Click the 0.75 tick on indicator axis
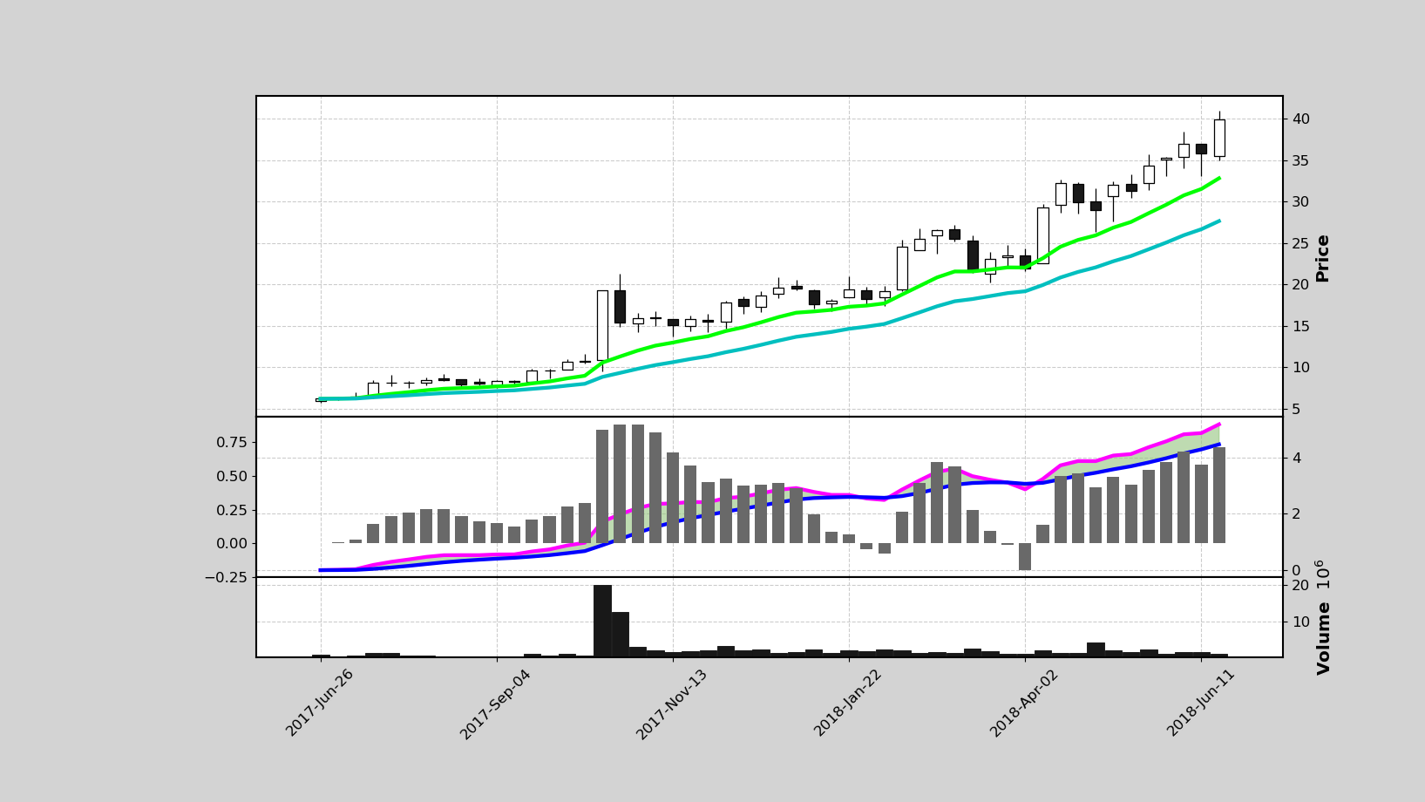Image resolution: width=1425 pixels, height=802 pixels. coord(232,442)
